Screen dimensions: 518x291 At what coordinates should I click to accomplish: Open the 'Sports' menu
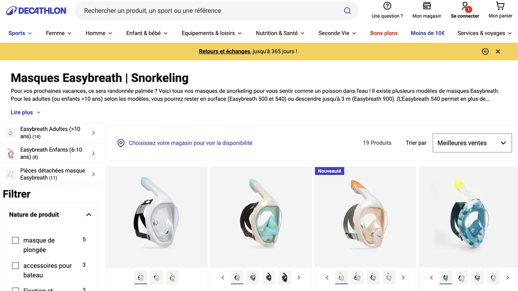pos(20,33)
